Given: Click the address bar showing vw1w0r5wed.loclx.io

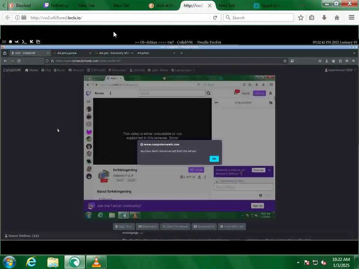Looking at the screenshot, I should [119, 18].
